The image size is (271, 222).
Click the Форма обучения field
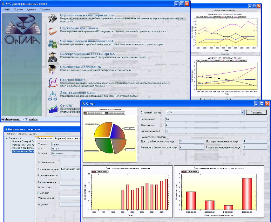tap(71, 198)
